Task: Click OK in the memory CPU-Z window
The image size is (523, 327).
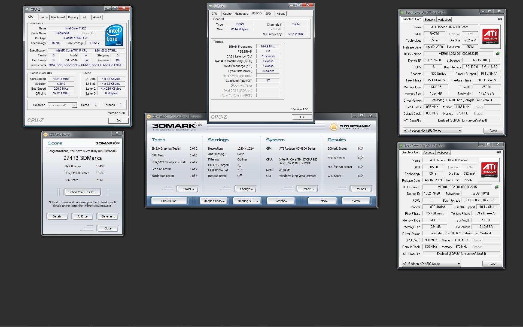Action: point(302,117)
